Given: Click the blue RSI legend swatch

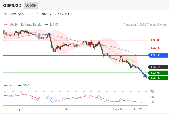Looking at the screenshot, I should [6, 85].
